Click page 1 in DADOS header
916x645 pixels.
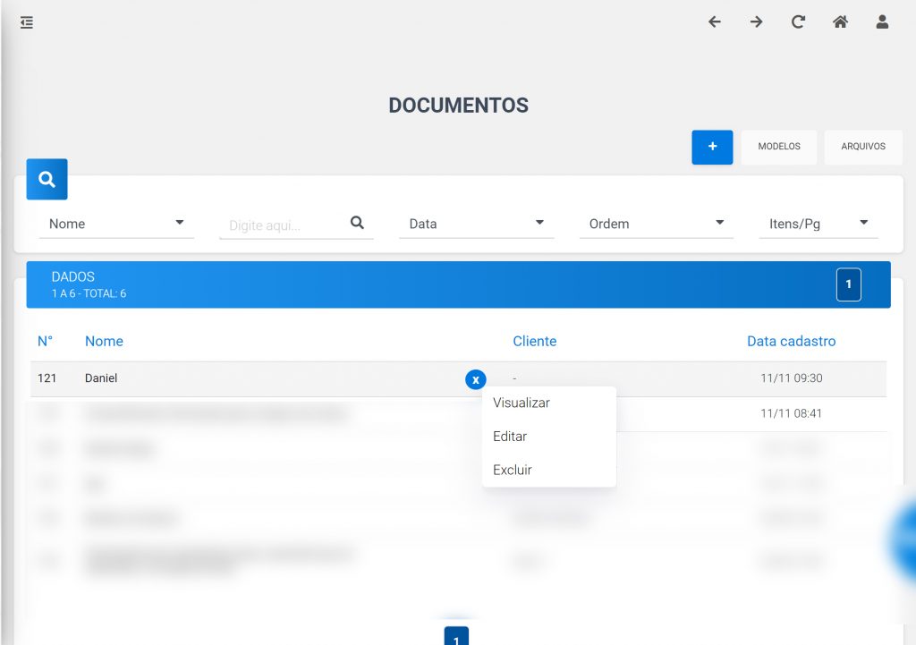coord(848,284)
